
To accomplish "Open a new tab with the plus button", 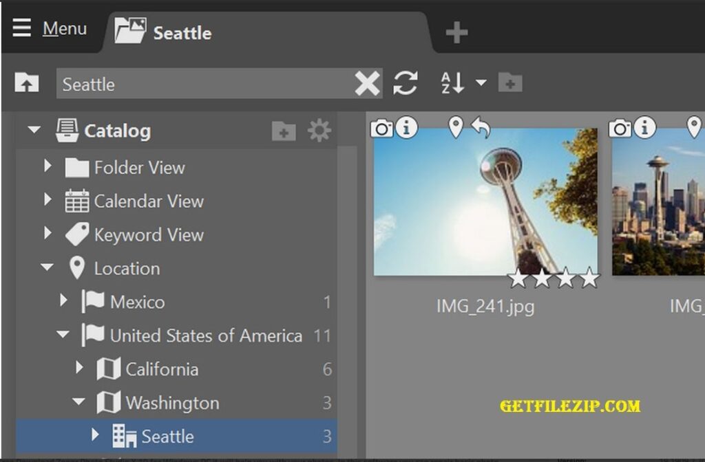I will click(x=456, y=31).
